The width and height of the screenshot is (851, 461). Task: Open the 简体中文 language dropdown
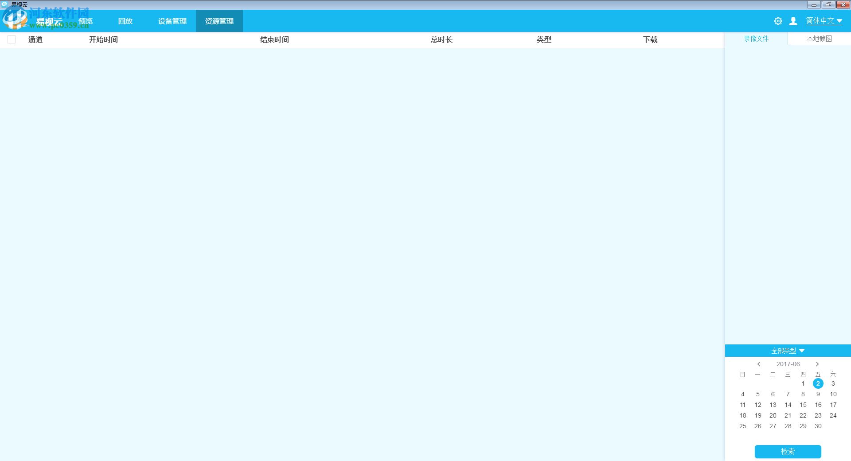tap(824, 21)
